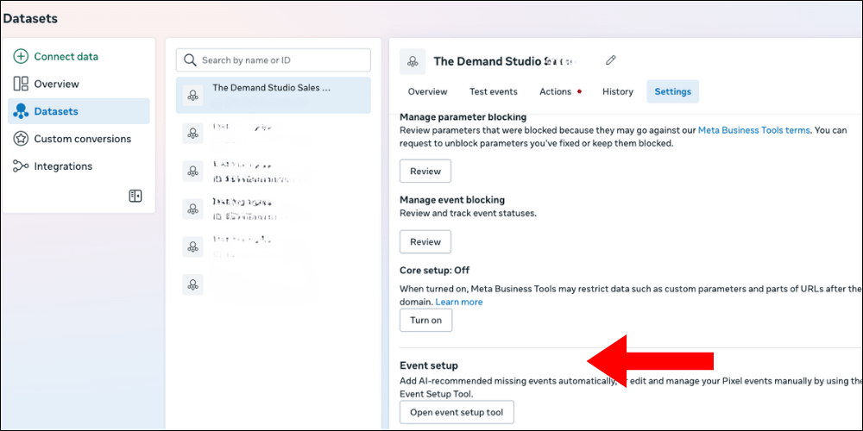
Task: Click the icon of The Demand Studio Sales row
Action: pos(192,96)
